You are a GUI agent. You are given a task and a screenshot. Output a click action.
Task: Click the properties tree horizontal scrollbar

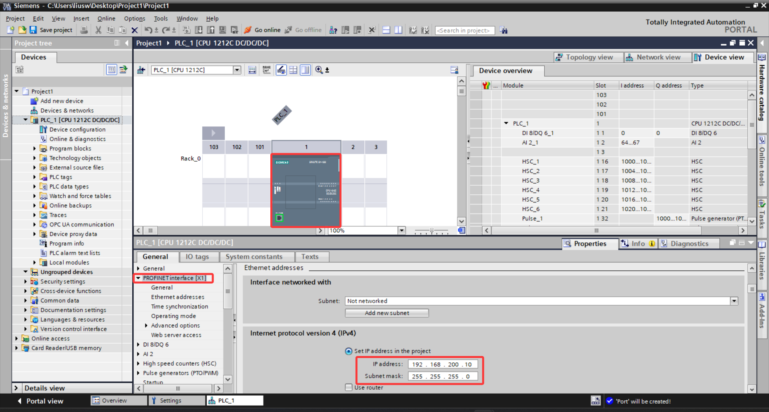click(178, 388)
